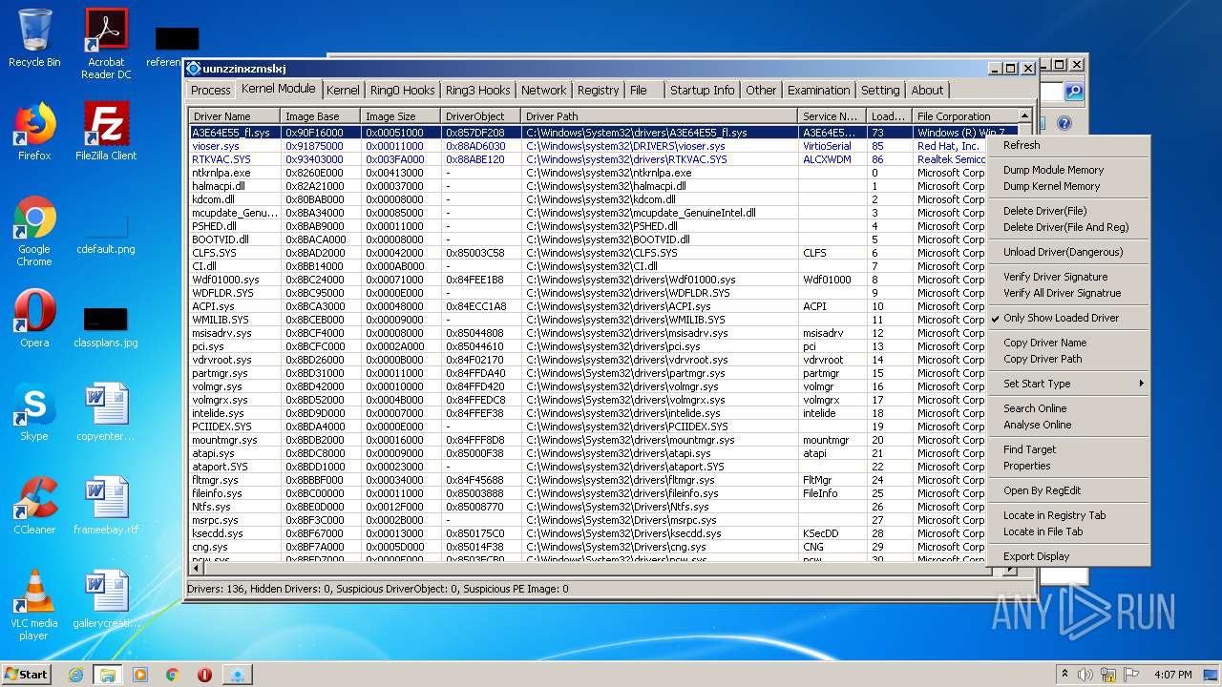1222x687 pixels.
Task: Switch to the Startup Info tab
Action: 702,91
